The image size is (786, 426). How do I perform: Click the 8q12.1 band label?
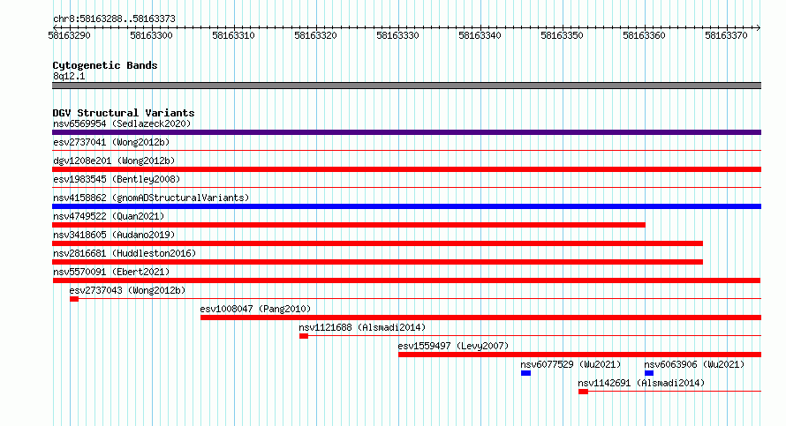[x=69, y=76]
